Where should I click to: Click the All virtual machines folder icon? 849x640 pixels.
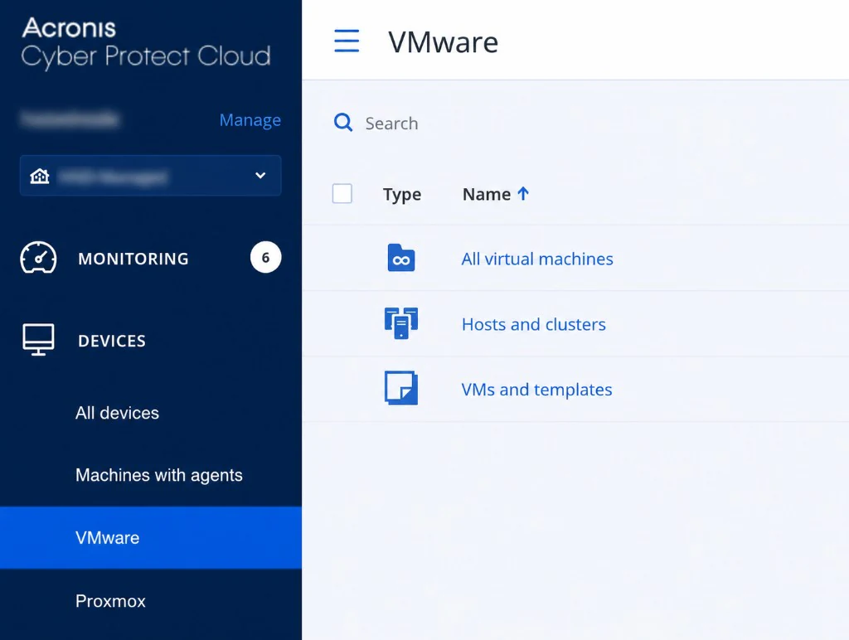coord(401,258)
